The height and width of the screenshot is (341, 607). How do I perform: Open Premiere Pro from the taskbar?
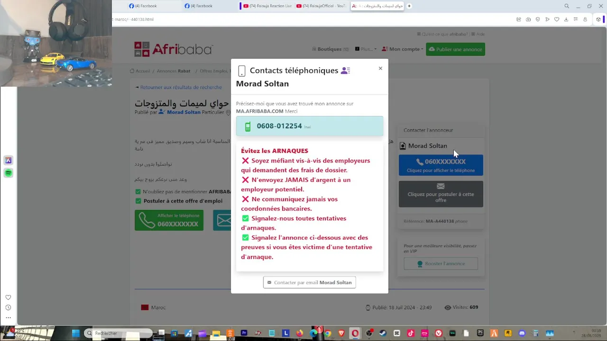click(x=244, y=333)
